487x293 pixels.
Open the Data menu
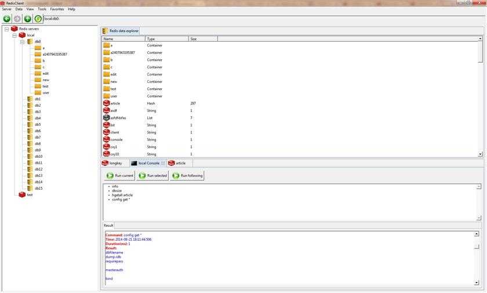click(x=19, y=9)
